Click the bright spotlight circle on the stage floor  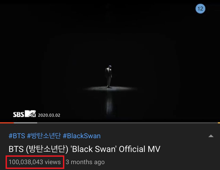pos(110,89)
